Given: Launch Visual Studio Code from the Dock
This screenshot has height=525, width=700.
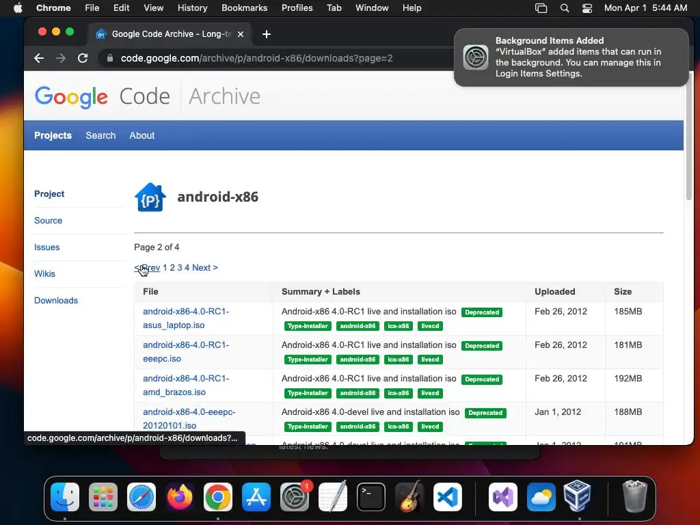Looking at the screenshot, I should pyautogui.click(x=447, y=497).
